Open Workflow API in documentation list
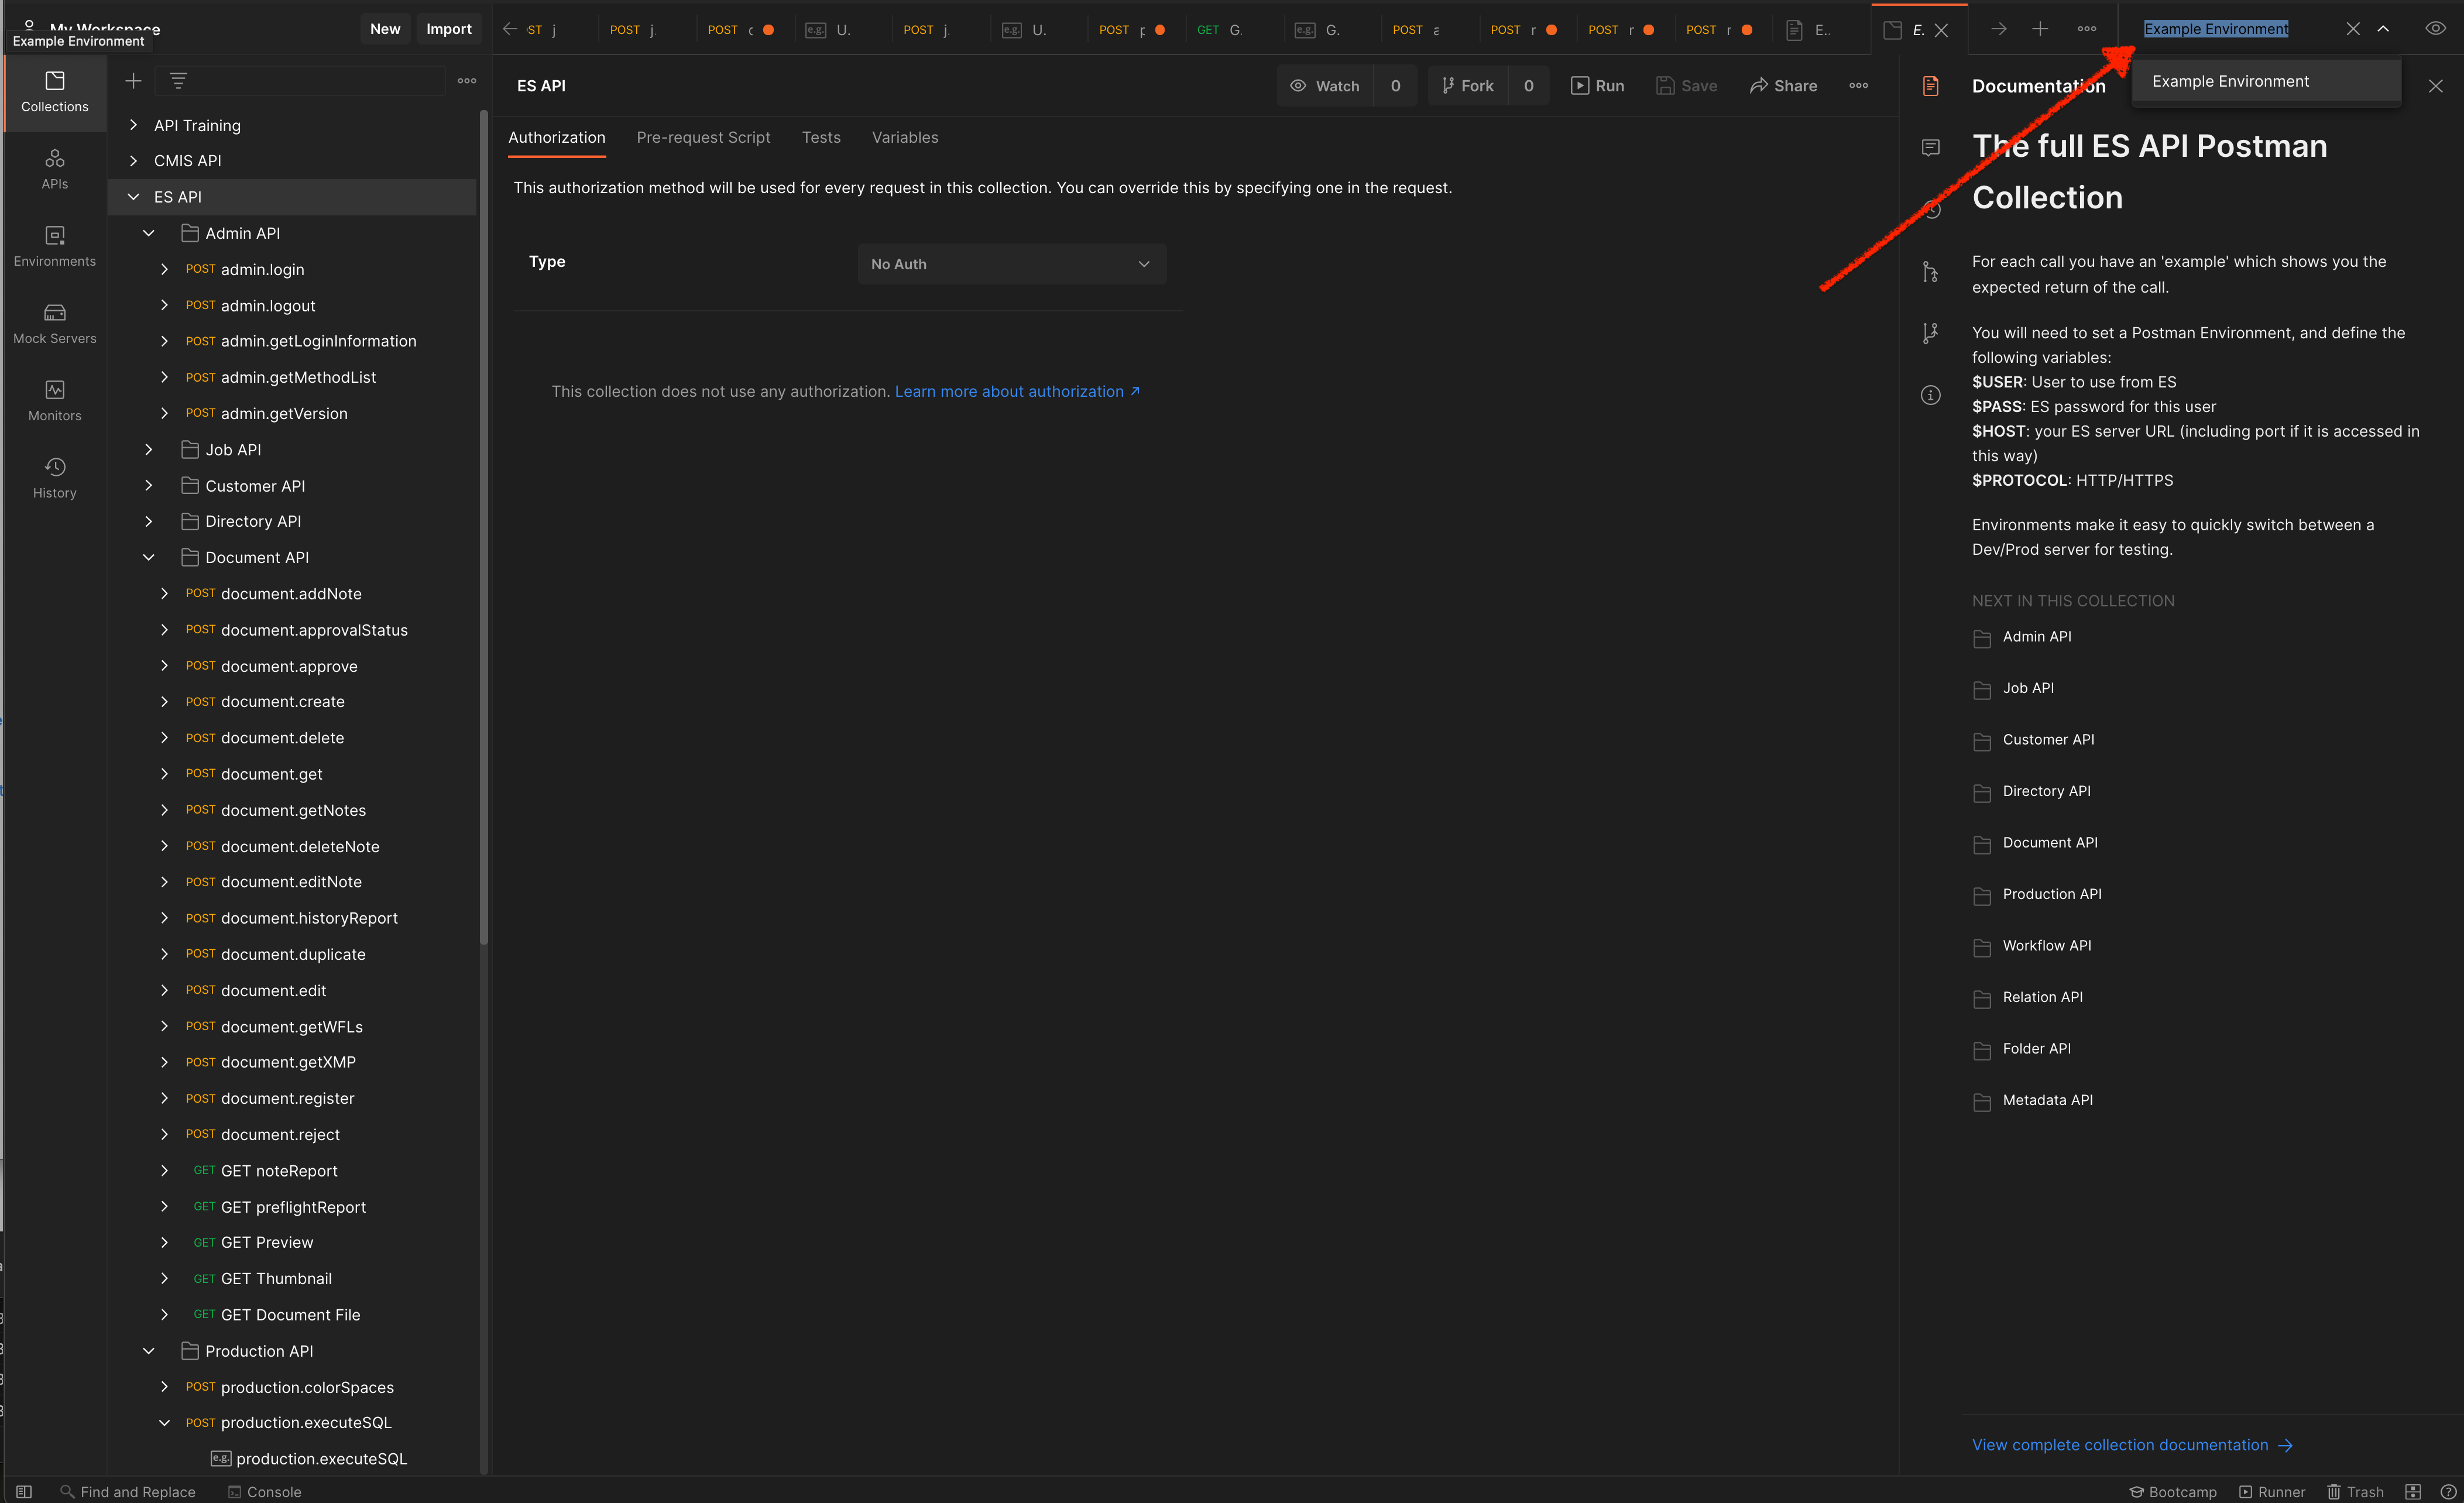Screen dimensions: 2464x1503 [x=2046, y=946]
